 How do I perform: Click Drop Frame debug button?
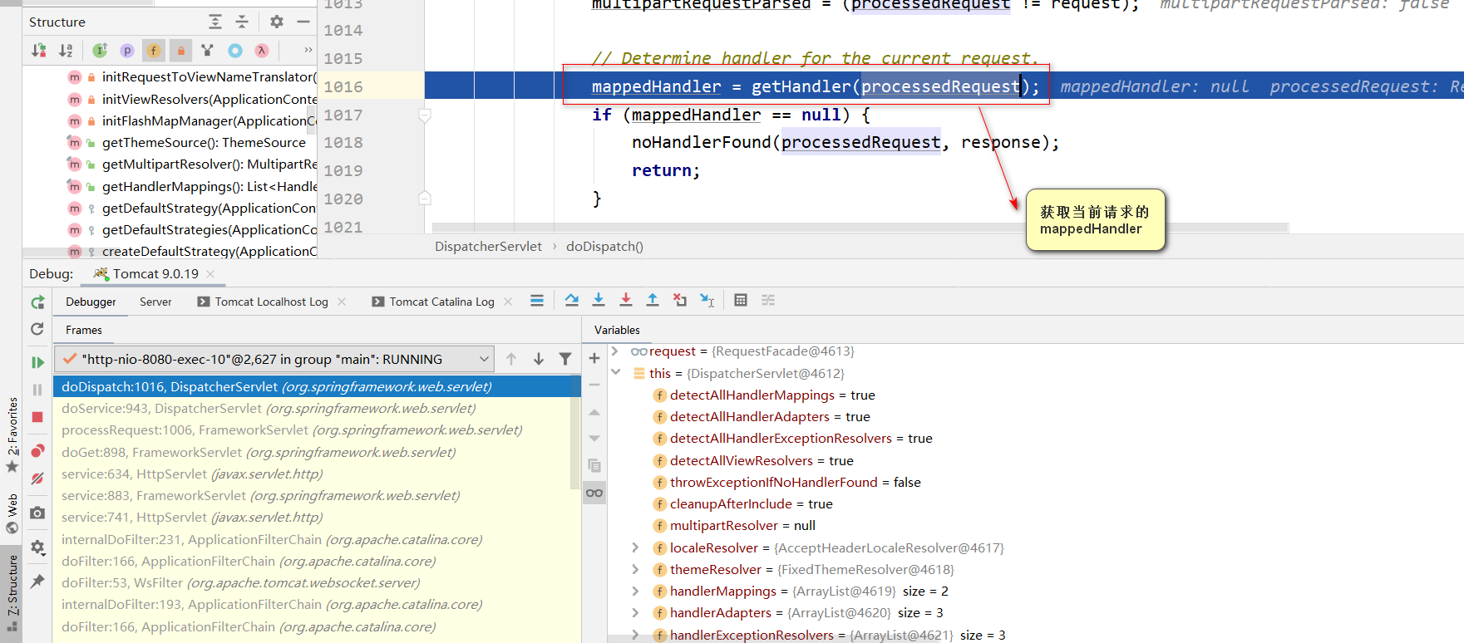point(680,301)
